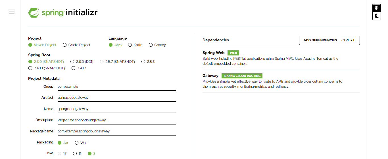The width and height of the screenshot is (388, 159).
Task: Click the green WEB tag
Action: point(233,53)
